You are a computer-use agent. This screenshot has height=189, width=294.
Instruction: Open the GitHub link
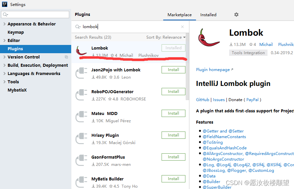[x=203, y=100]
